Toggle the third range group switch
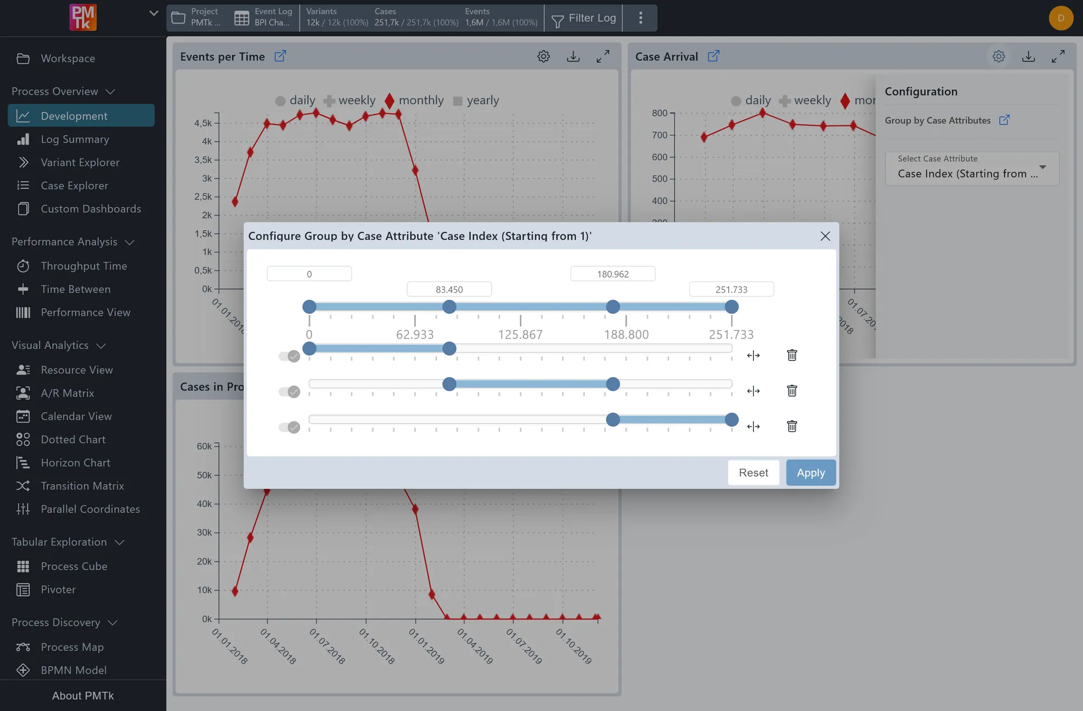 point(289,427)
